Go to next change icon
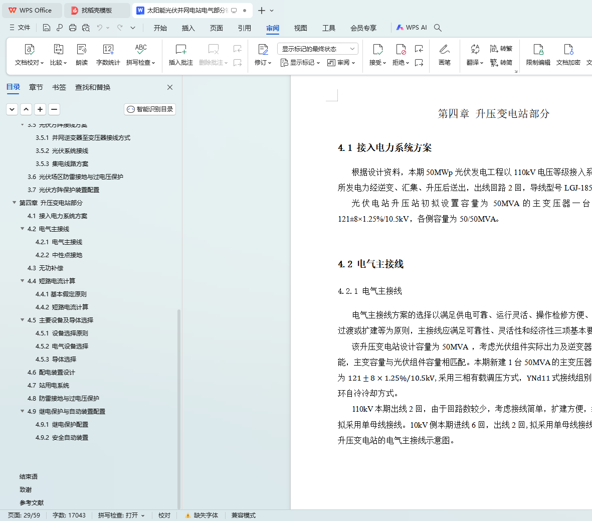 (x=419, y=62)
